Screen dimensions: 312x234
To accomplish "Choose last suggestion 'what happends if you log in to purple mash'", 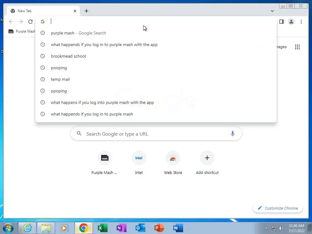I will [156, 114].
